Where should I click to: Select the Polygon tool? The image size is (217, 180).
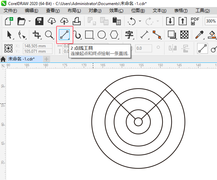point(114,35)
